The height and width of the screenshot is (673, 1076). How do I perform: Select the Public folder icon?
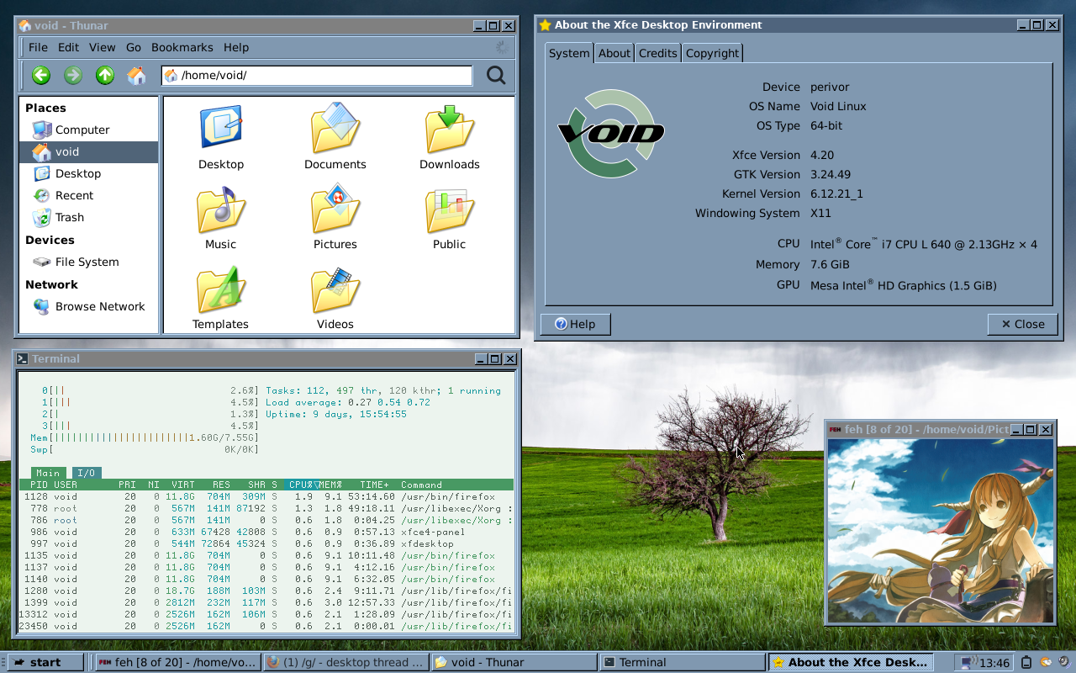pos(450,209)
